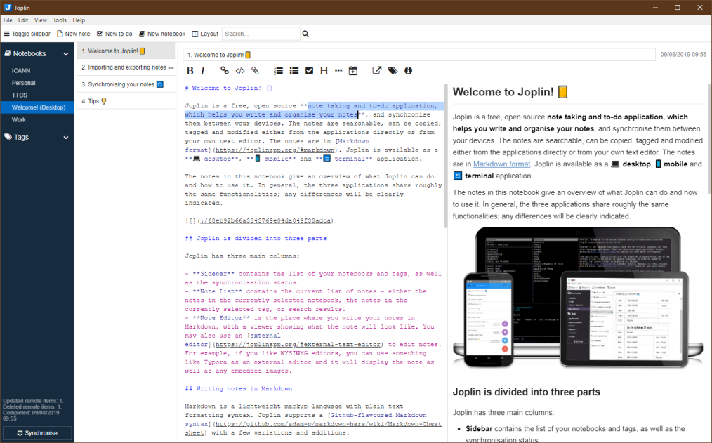712x443 pixels.
Task: Insert a bulleted list
Action: click(294, 70)
